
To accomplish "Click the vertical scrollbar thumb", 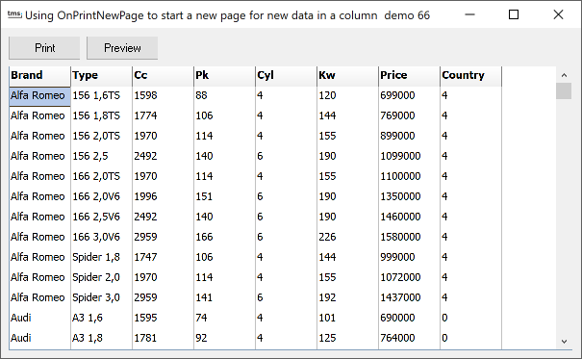I will (564, 91).
